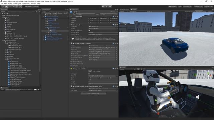214x120 pixels.
Task: Toggle Mute Audio in Game view
Action: pos(199,11)
